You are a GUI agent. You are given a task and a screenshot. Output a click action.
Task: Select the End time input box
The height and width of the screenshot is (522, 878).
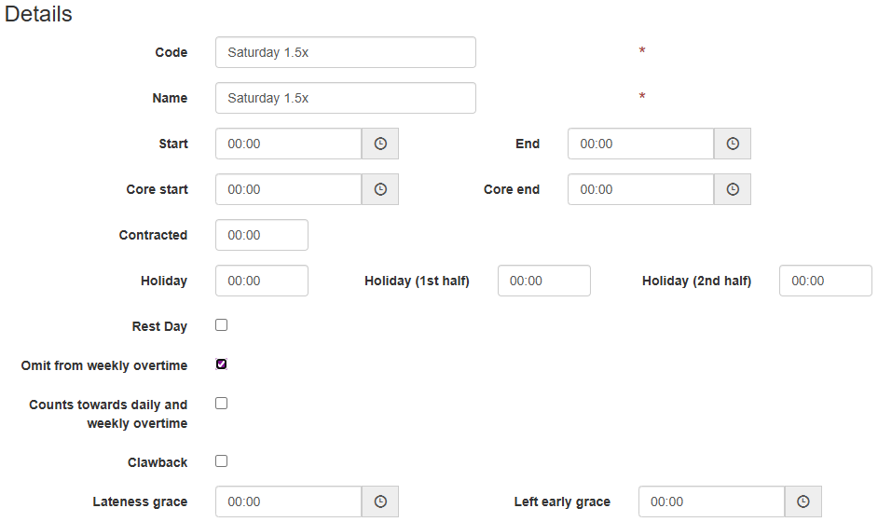[x=641, y=144]
